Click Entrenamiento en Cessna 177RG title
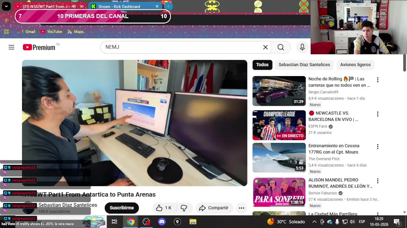 [x=334, y=149]
